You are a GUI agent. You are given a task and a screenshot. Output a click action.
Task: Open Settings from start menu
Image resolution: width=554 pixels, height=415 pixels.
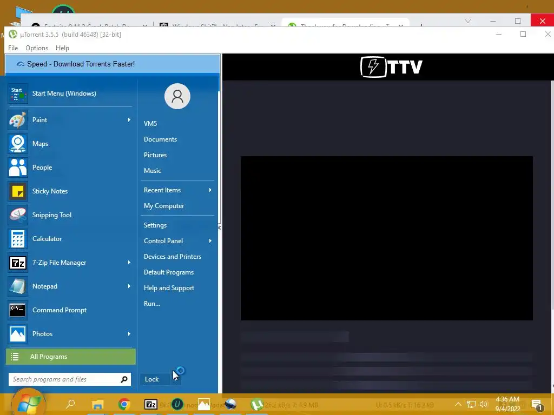point(155,225)
